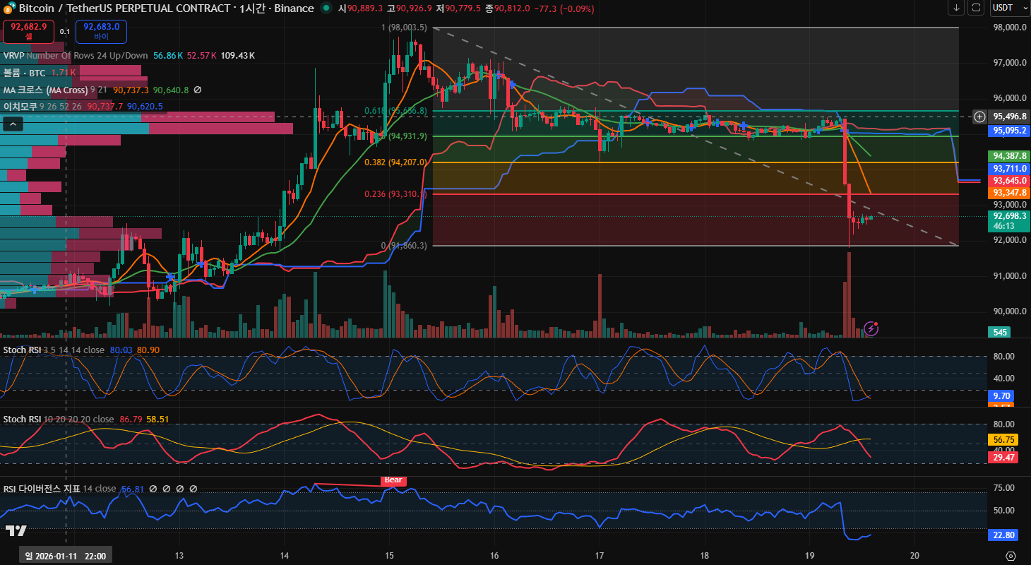Select the VRVP indicator legend
1031x565 pixels.
pyautogui.click(x=14, y=56)
